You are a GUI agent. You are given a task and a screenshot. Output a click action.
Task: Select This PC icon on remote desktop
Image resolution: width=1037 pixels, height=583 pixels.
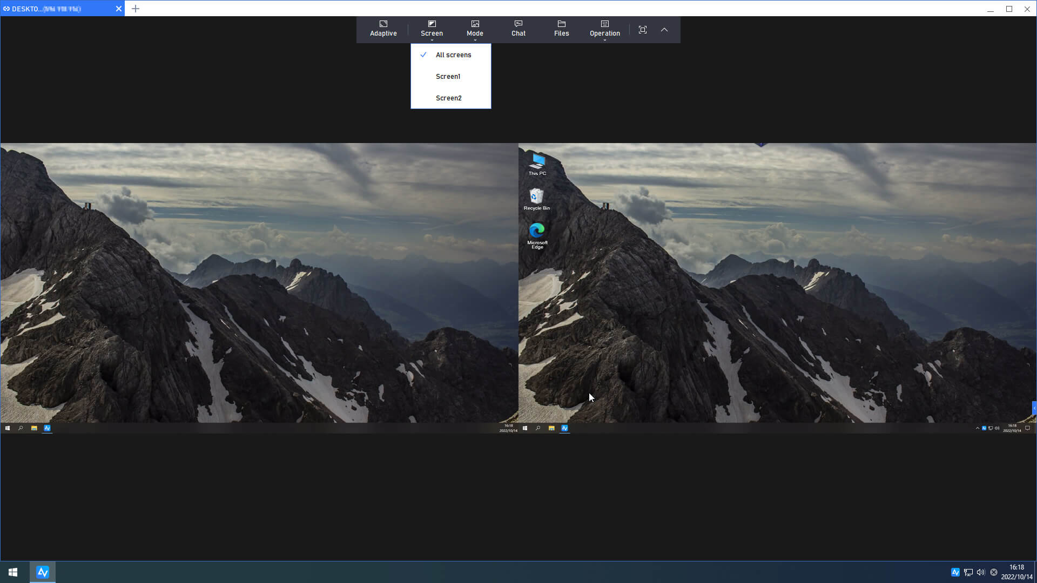(x=537, y=164)
